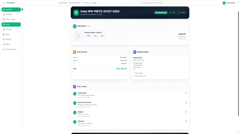Click the White color chip
Screen dimensions: 239x134
[88, 36]
